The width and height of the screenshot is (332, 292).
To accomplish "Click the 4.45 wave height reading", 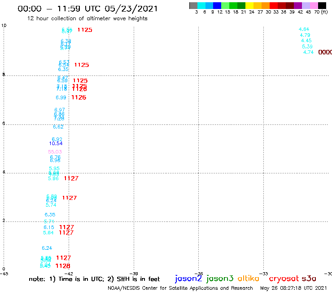I will 306,41.
